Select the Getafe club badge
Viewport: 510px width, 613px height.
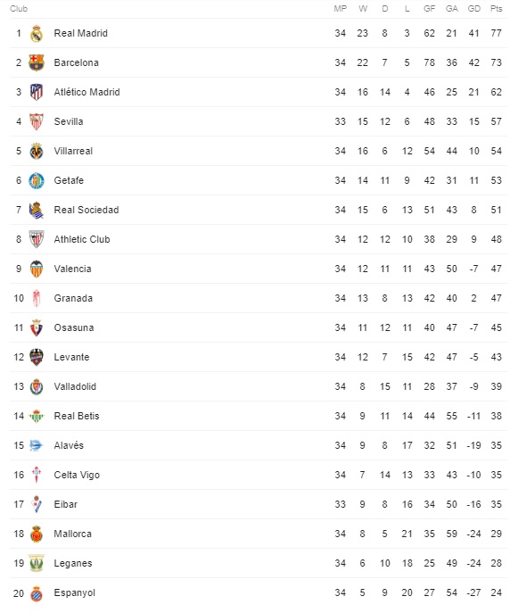click(37, 180)
